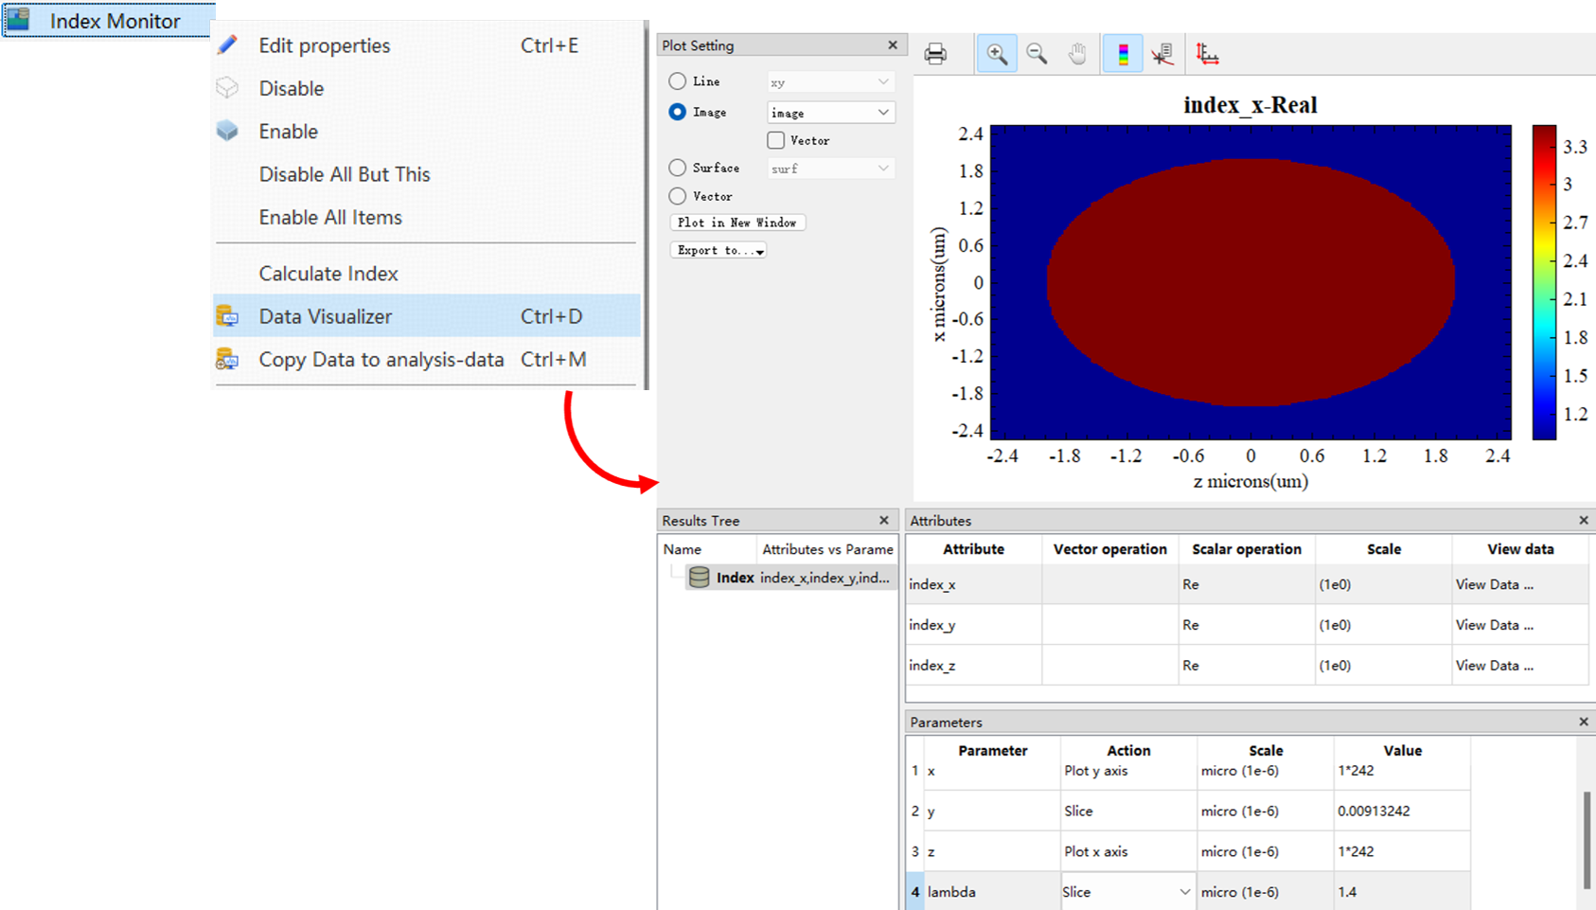Viewport: 1596px width, 910px height.
Task: Select the zoom in magnifier tool
Action: 997,54
